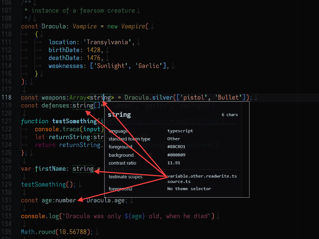Click the 'weapons' variable on line 118

(x=54, y=97)
